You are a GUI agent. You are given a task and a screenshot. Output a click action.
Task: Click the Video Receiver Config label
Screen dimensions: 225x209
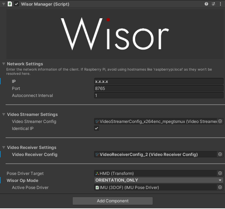pos(35,155)
